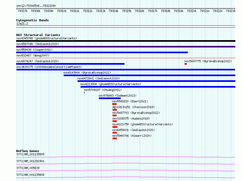Click nsv5944706 Almarri2020 label

click(x=132, y=136)
